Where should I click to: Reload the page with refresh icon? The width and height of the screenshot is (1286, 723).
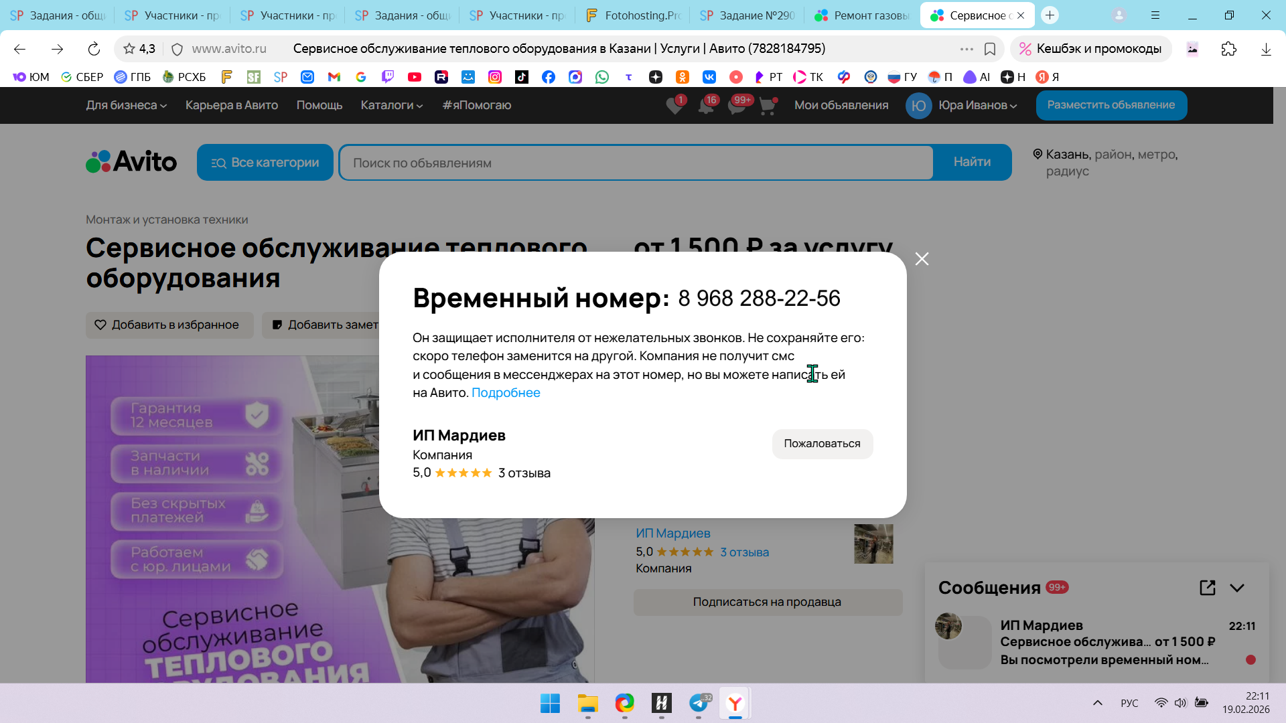pyautogui.click(x=94, y=49)
